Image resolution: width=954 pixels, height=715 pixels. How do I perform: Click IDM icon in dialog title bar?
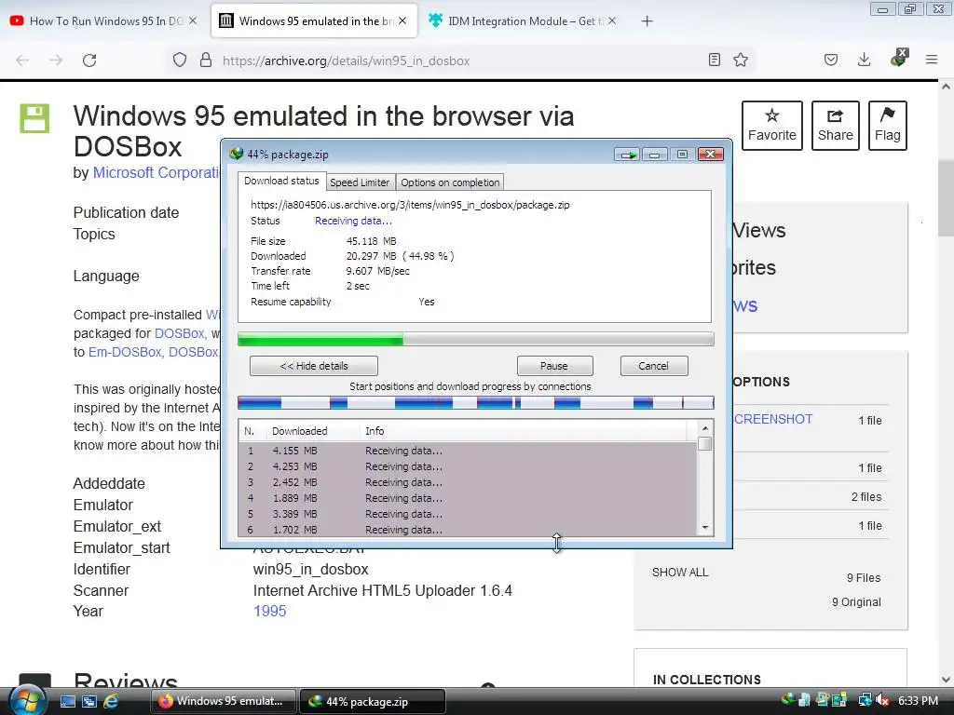[237, 154]
